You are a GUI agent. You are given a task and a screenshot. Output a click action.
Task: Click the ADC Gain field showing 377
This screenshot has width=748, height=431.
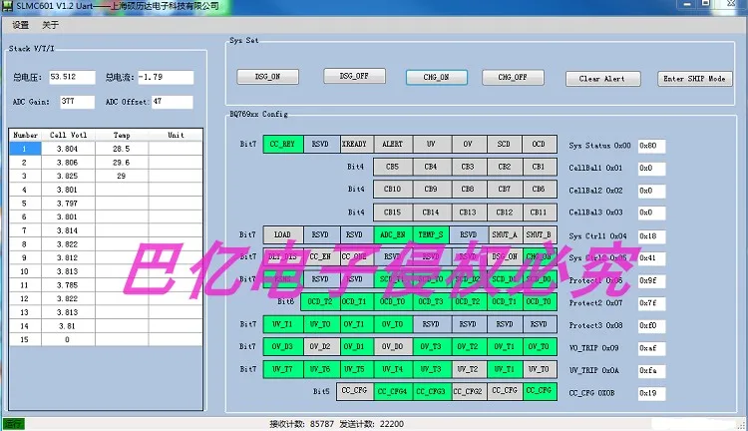click(77, 102)
